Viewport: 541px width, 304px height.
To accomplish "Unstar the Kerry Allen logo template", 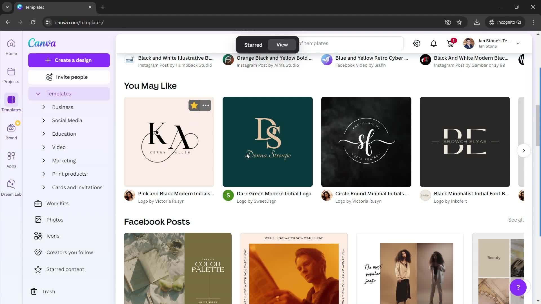I will (194, 105).
